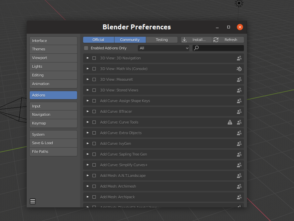Expand Add Mesh: Archipack details

point(87,197)
